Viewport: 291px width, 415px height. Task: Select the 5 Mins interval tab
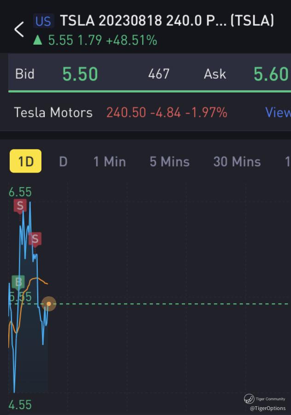169,161
